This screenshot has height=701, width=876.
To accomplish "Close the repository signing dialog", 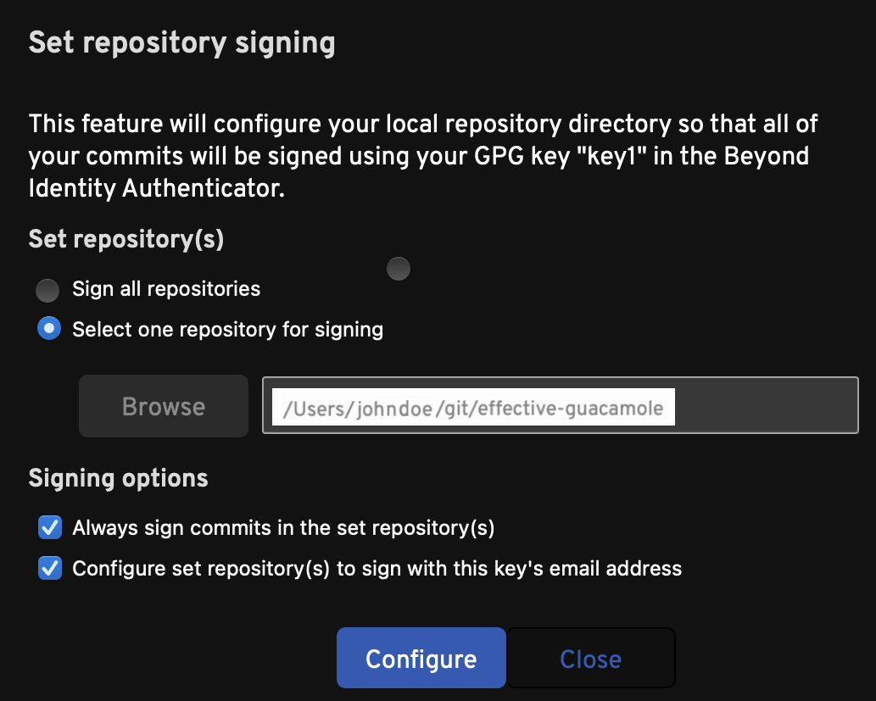I will pos(590,659).
